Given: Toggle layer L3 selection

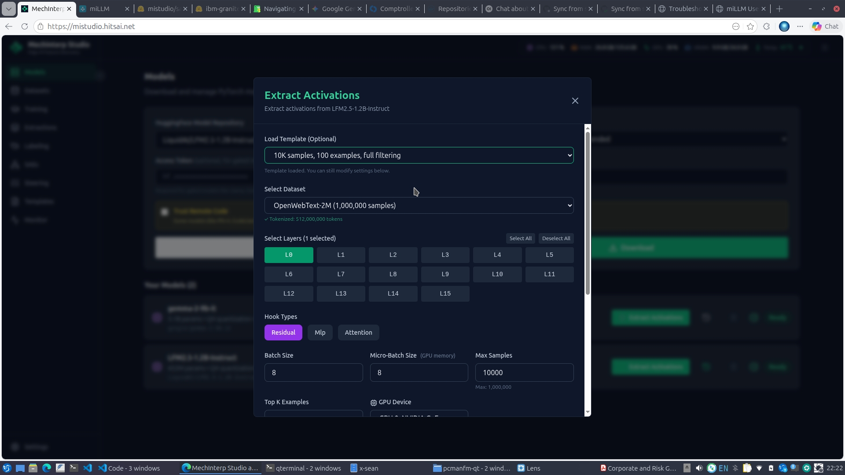Looking at the screenshot, I should tap(445, 255).
